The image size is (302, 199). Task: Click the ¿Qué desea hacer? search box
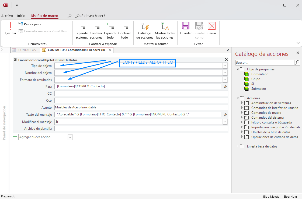click(x=90, y=16)
